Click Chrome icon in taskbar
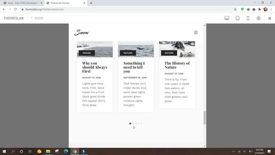The height and width of the screenshot is (155, 275). (x=75, y=151)
